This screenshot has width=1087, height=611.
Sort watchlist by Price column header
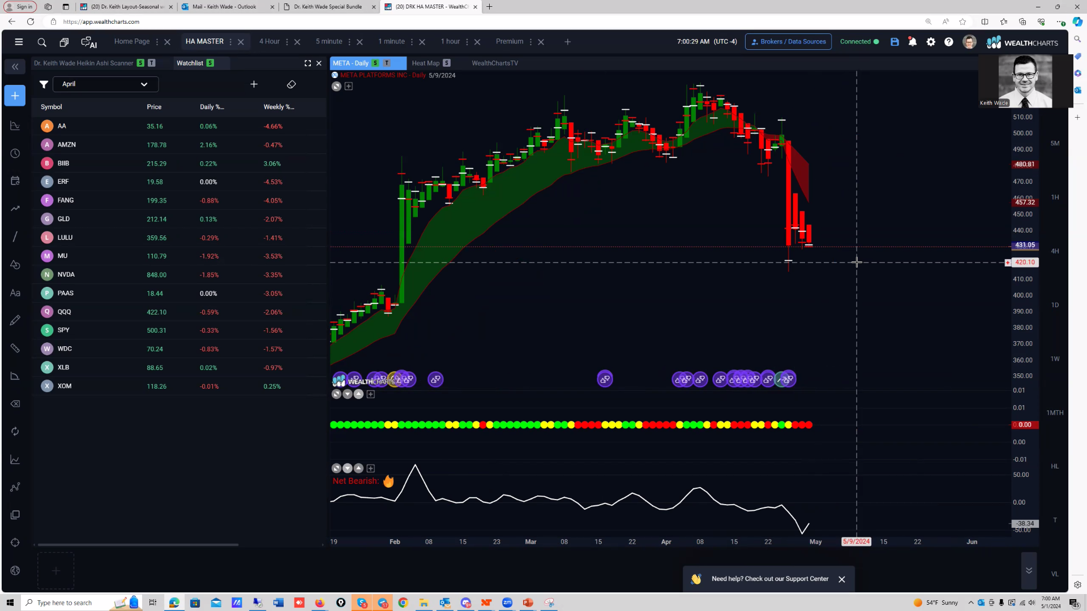pyautogui.click(x=154, y=107)
